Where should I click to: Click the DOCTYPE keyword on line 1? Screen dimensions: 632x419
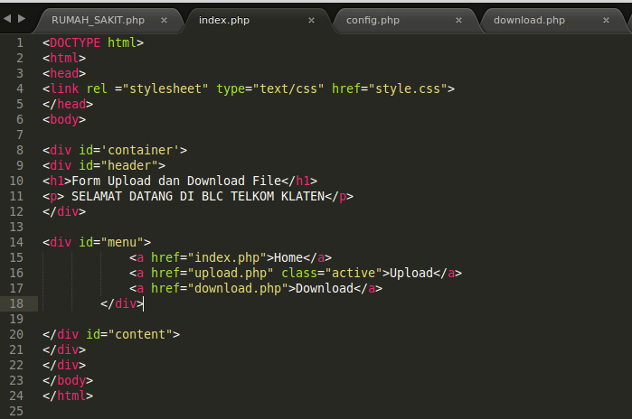[x=75, y=42]
